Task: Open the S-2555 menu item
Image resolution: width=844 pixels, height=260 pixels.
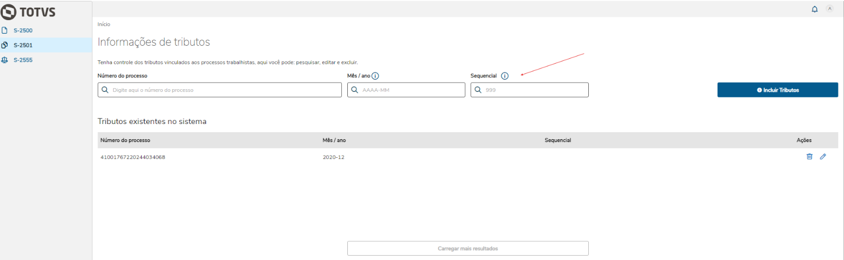Action: [23, 60]
